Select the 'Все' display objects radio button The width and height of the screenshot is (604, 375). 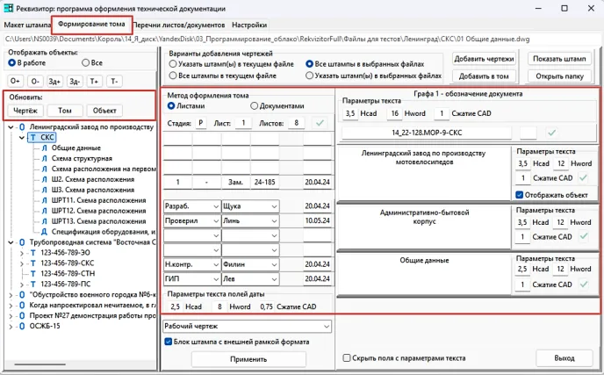pyautogui.click(x=85, y=63)
